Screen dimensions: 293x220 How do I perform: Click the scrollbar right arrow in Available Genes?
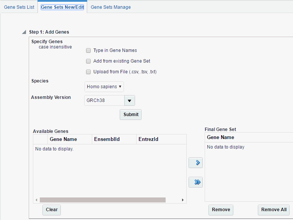(183, 200)
